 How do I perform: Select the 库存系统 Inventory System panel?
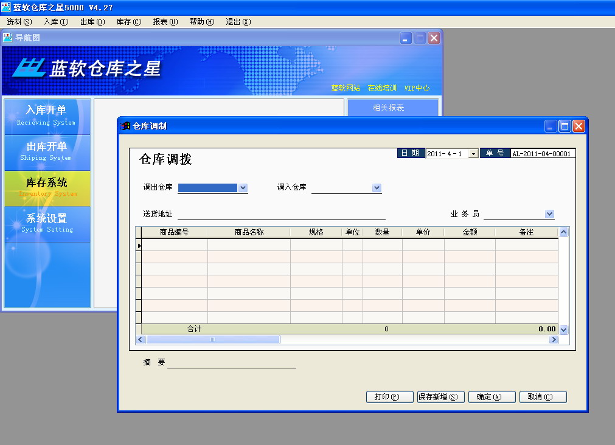coord(47,187)
